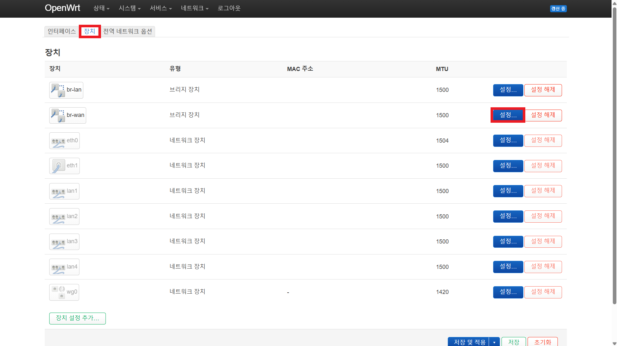Viewport: 617px width, 346px height.
Task: Click the lan2 port icon
Action: [x=58, y=217]
